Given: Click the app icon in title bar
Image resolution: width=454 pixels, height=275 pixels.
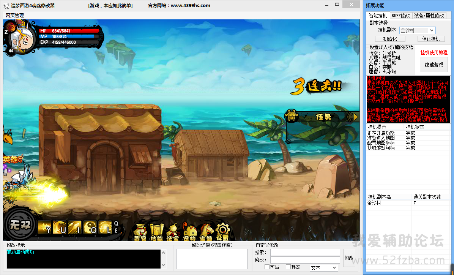Looking at the screenshot, I should coord(5,5).
